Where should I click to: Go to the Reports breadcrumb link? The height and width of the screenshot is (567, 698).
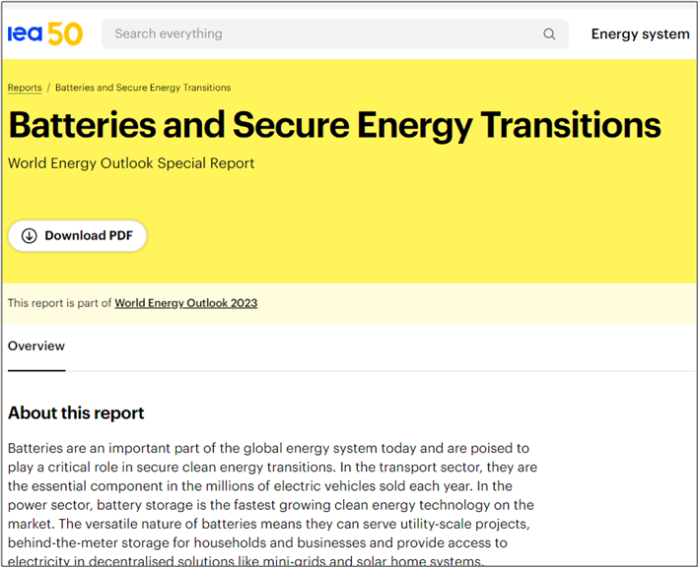click(x=25, y=88)
